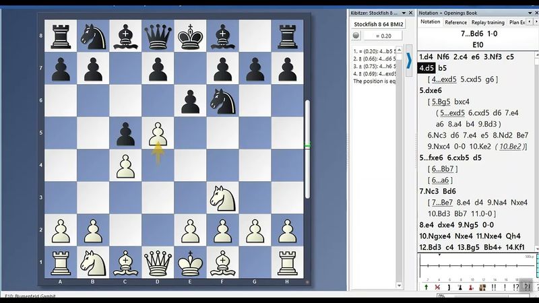
Task: Open the Replay training tab
Action: point(488,22)
